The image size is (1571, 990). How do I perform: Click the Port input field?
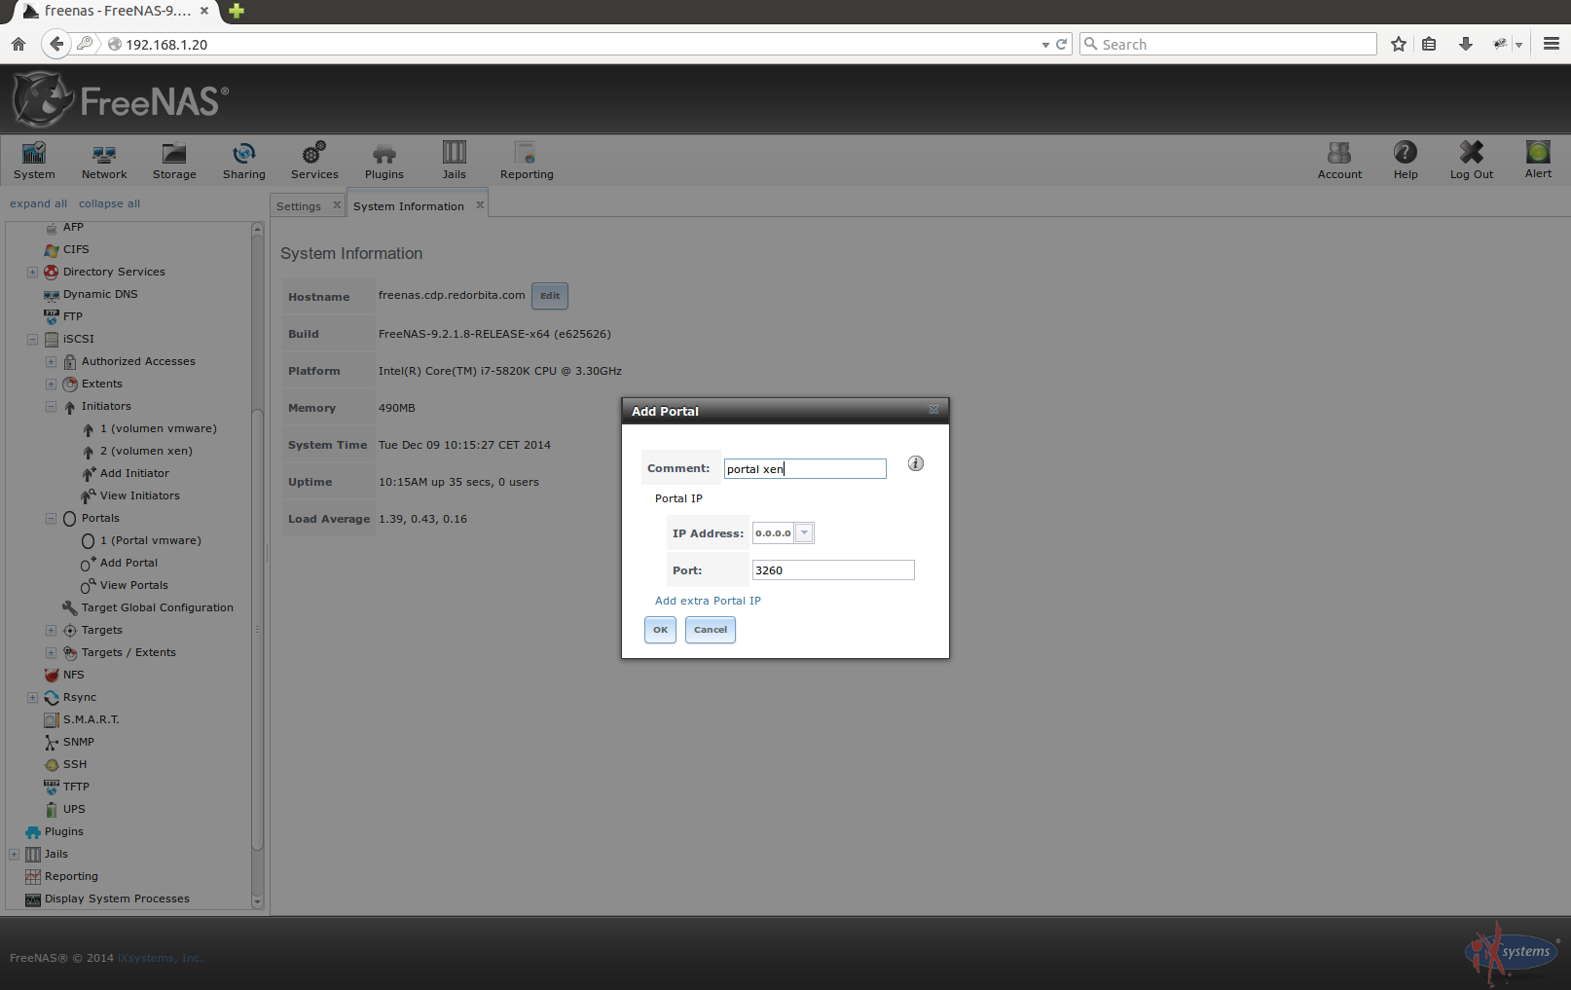[x=832, y=570]
